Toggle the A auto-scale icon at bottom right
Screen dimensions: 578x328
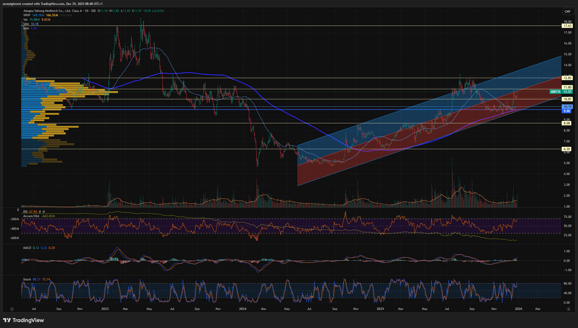pyautogui.click(x=568, y=309)
